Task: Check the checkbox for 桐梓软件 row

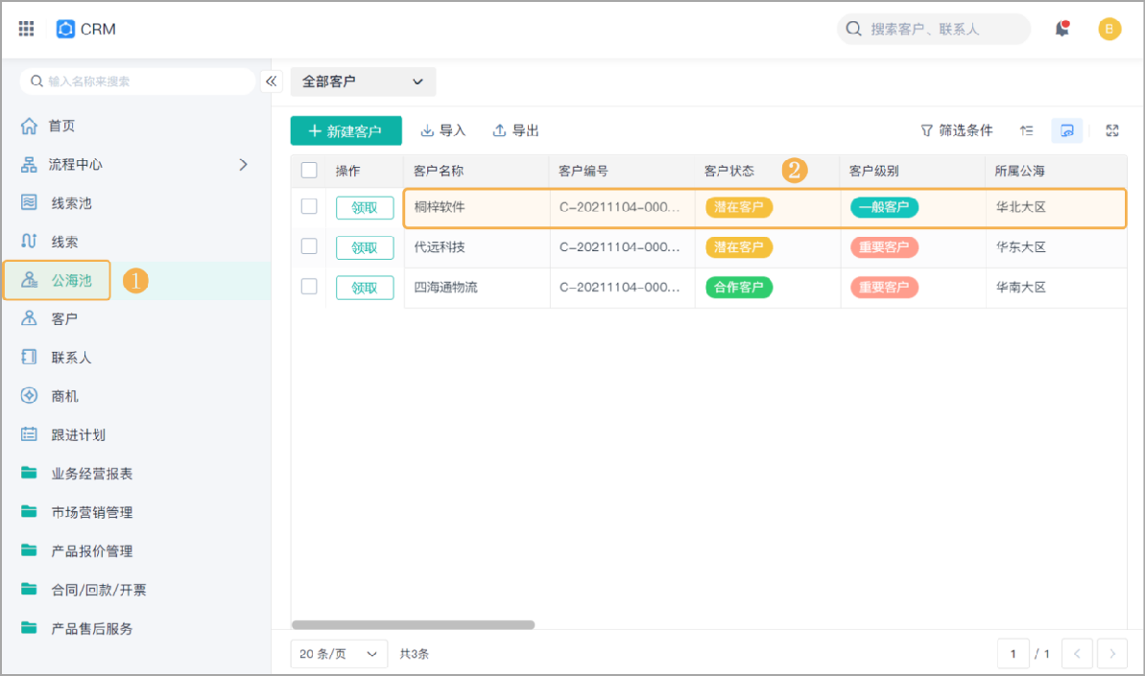Action: 309,207
